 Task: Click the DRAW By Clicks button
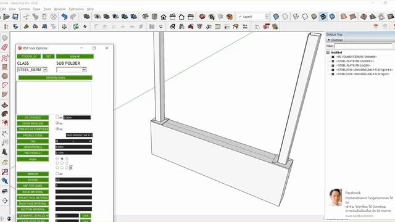(56, 78)
